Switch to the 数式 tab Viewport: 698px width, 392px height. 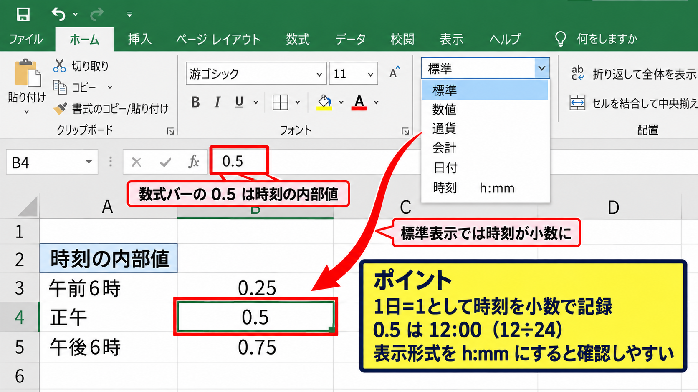(x=298, y=39)
